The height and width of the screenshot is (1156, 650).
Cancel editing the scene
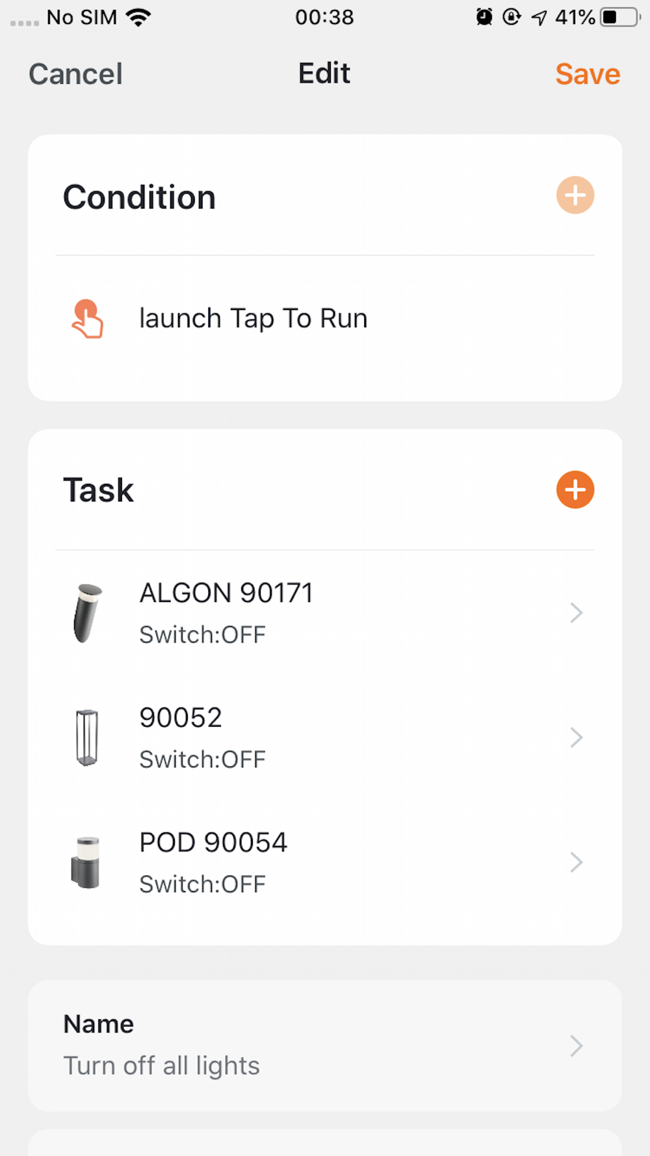click(x=75, y=74)
